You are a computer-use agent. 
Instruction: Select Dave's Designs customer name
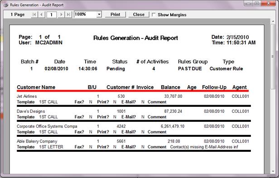pos(31,111)
